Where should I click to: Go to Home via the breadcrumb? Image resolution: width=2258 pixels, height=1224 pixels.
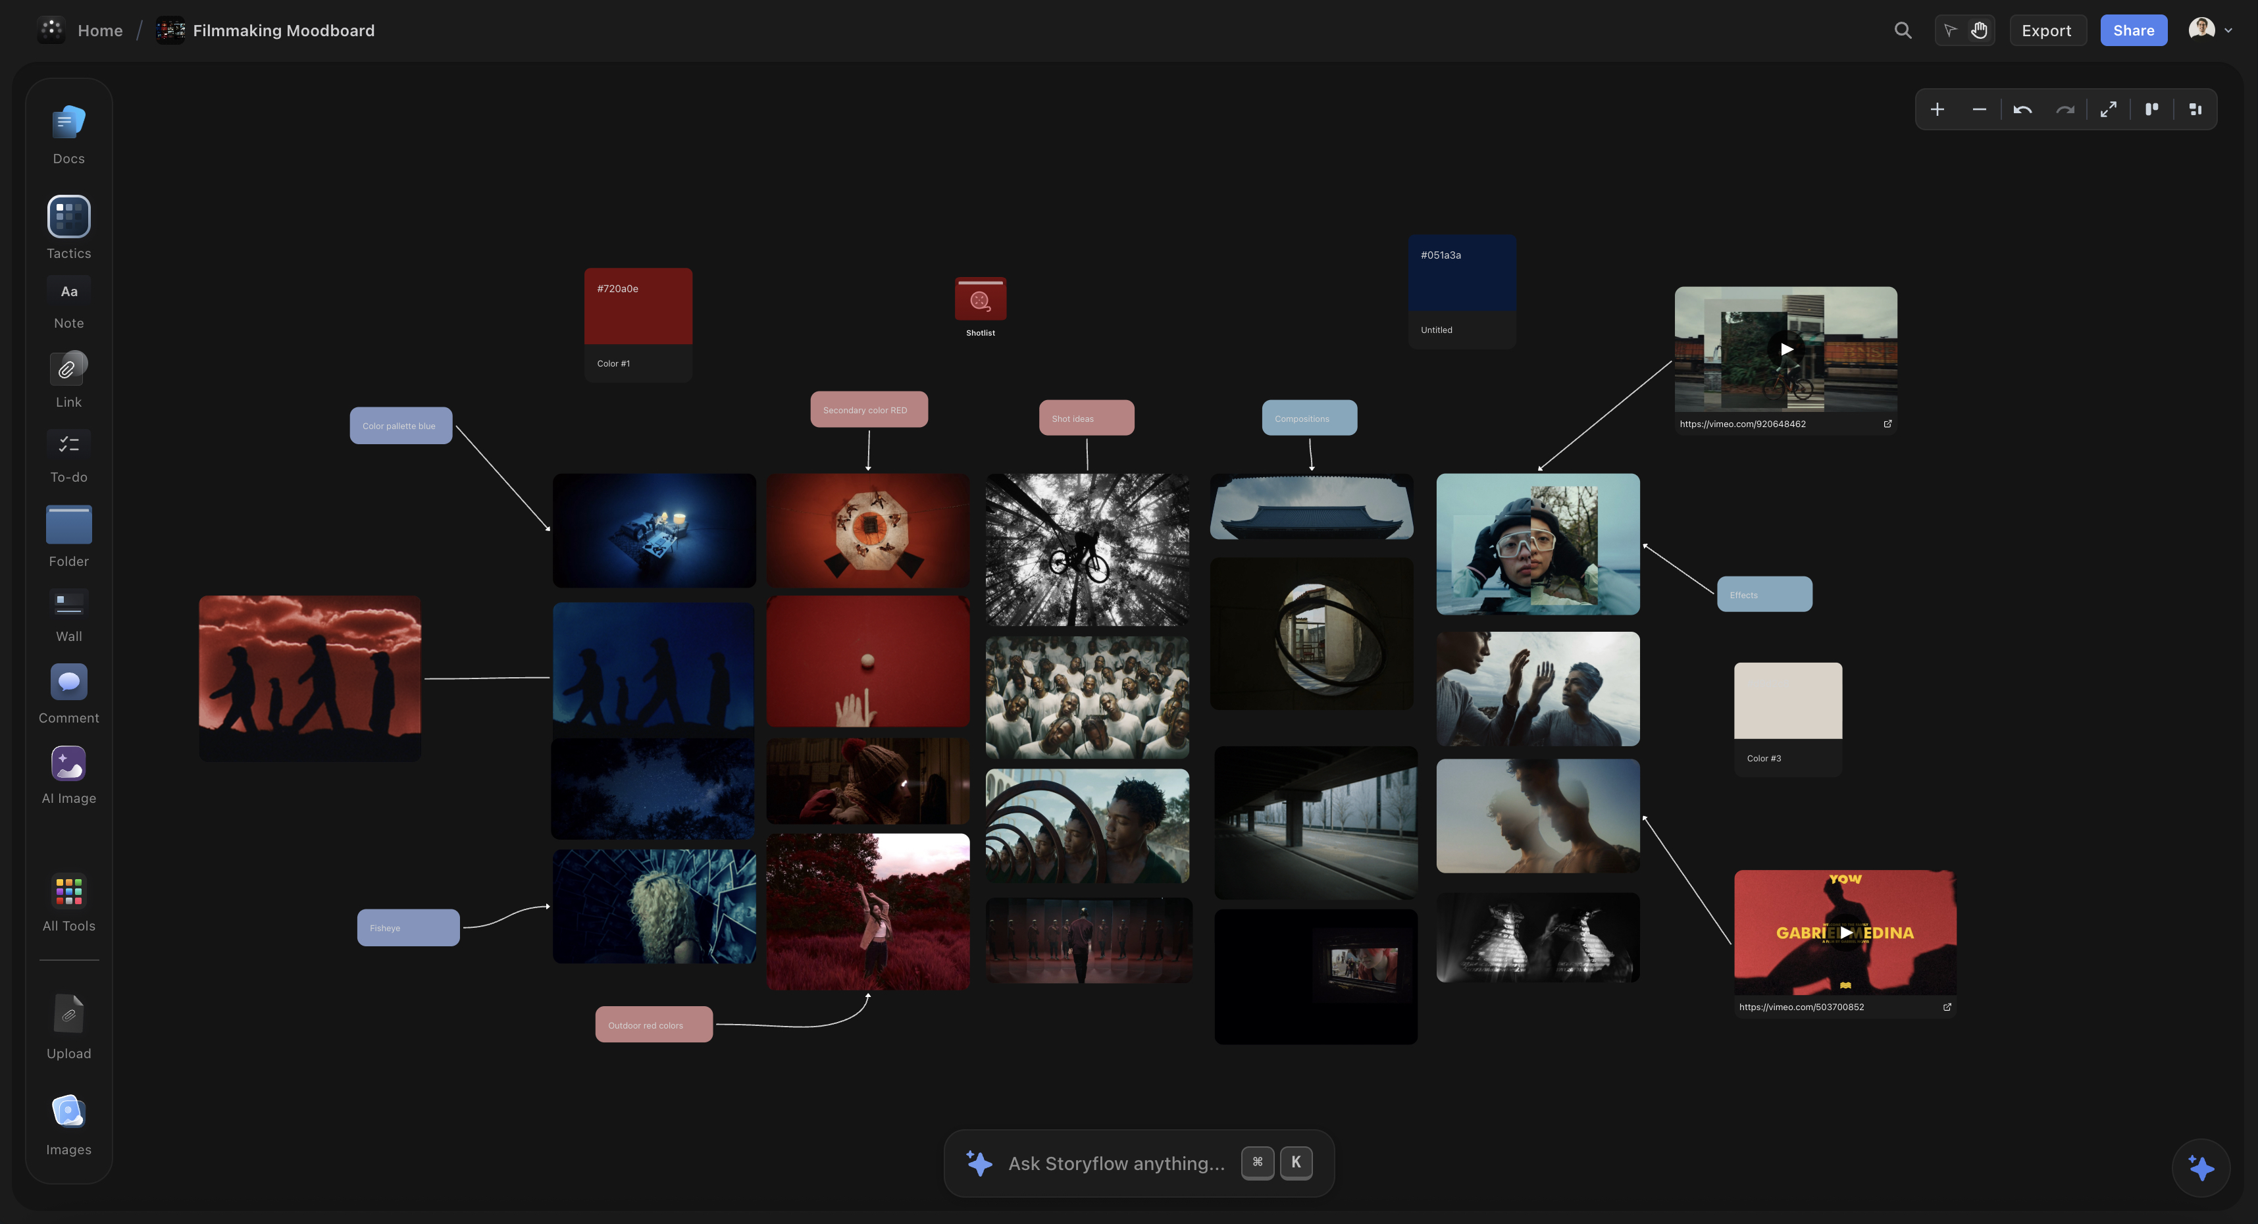(x=99, y=30)
